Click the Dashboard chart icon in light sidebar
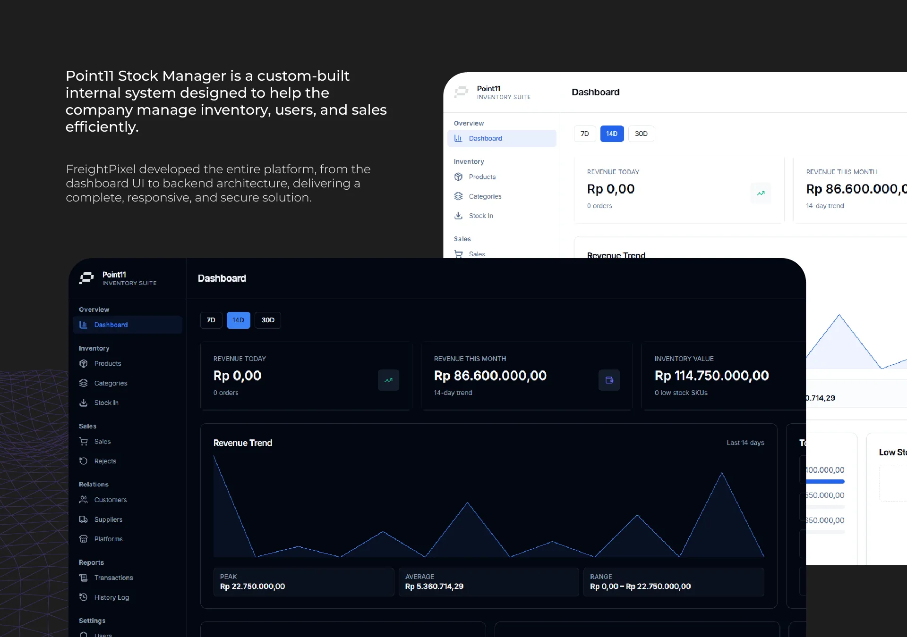The image size is (907, 637). click(458, 138)
